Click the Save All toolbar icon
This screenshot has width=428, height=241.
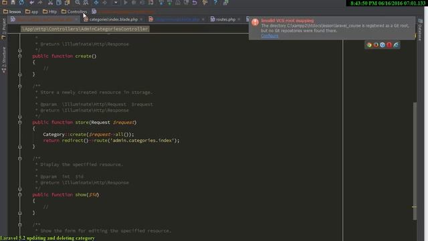[13, 3]
